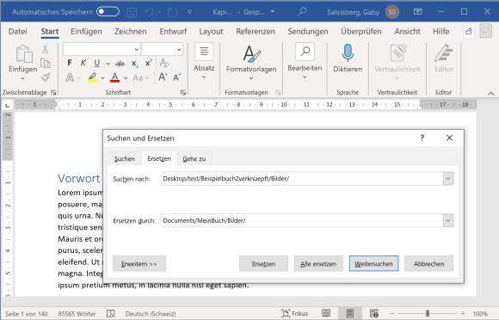Switch to the Zeichnen ribbon tab
The height and width of the screenshot is (320, 499).
pyautogui.click(x=131, y=32)
